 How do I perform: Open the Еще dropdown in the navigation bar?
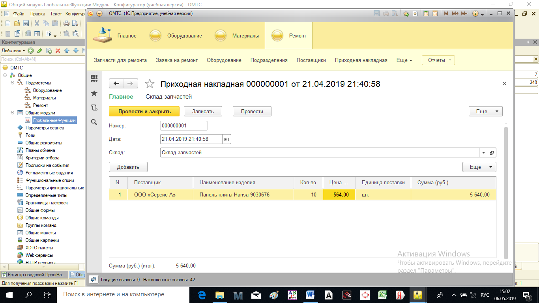point(404,60)
